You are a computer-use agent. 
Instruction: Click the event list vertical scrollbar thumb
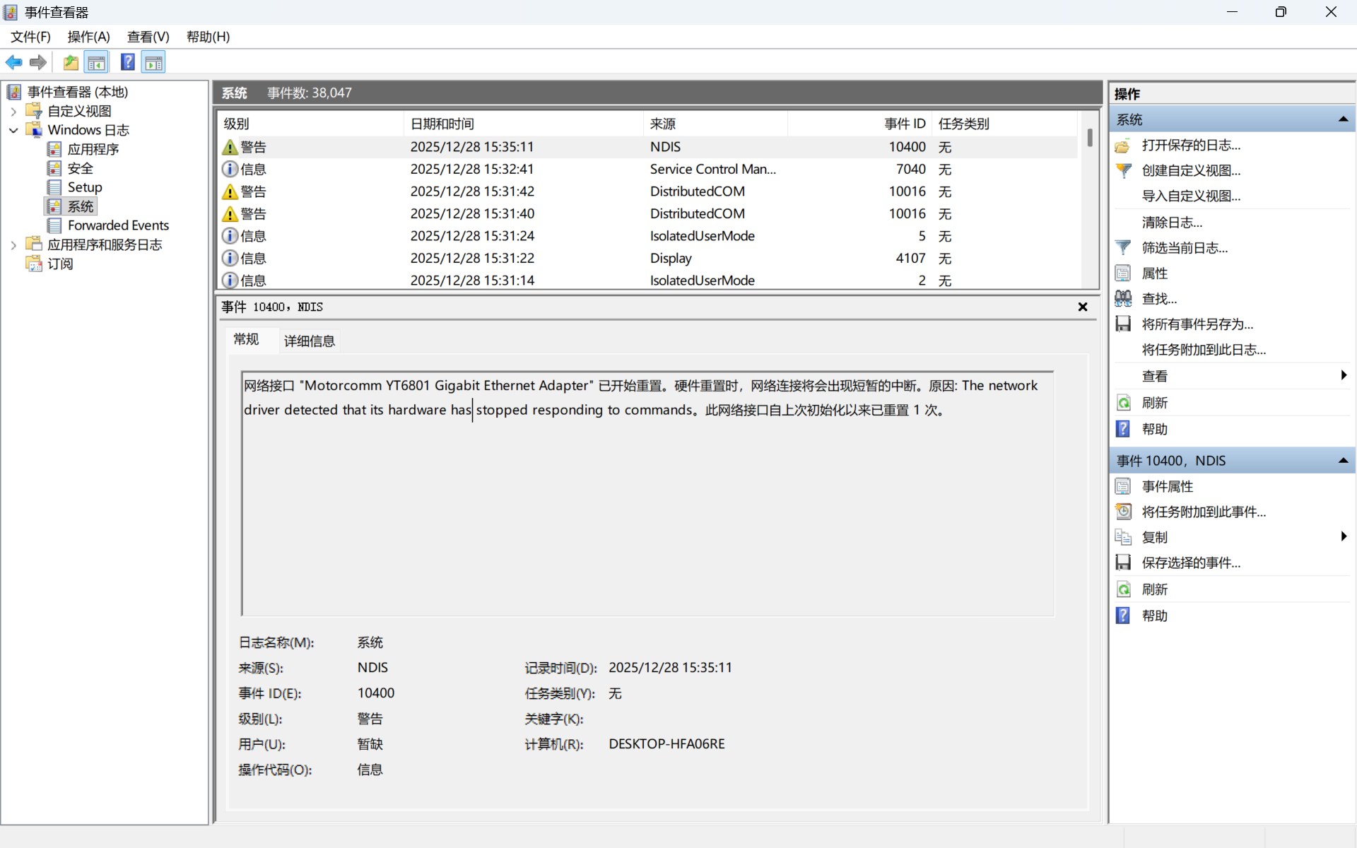[x=1090, y=137]
